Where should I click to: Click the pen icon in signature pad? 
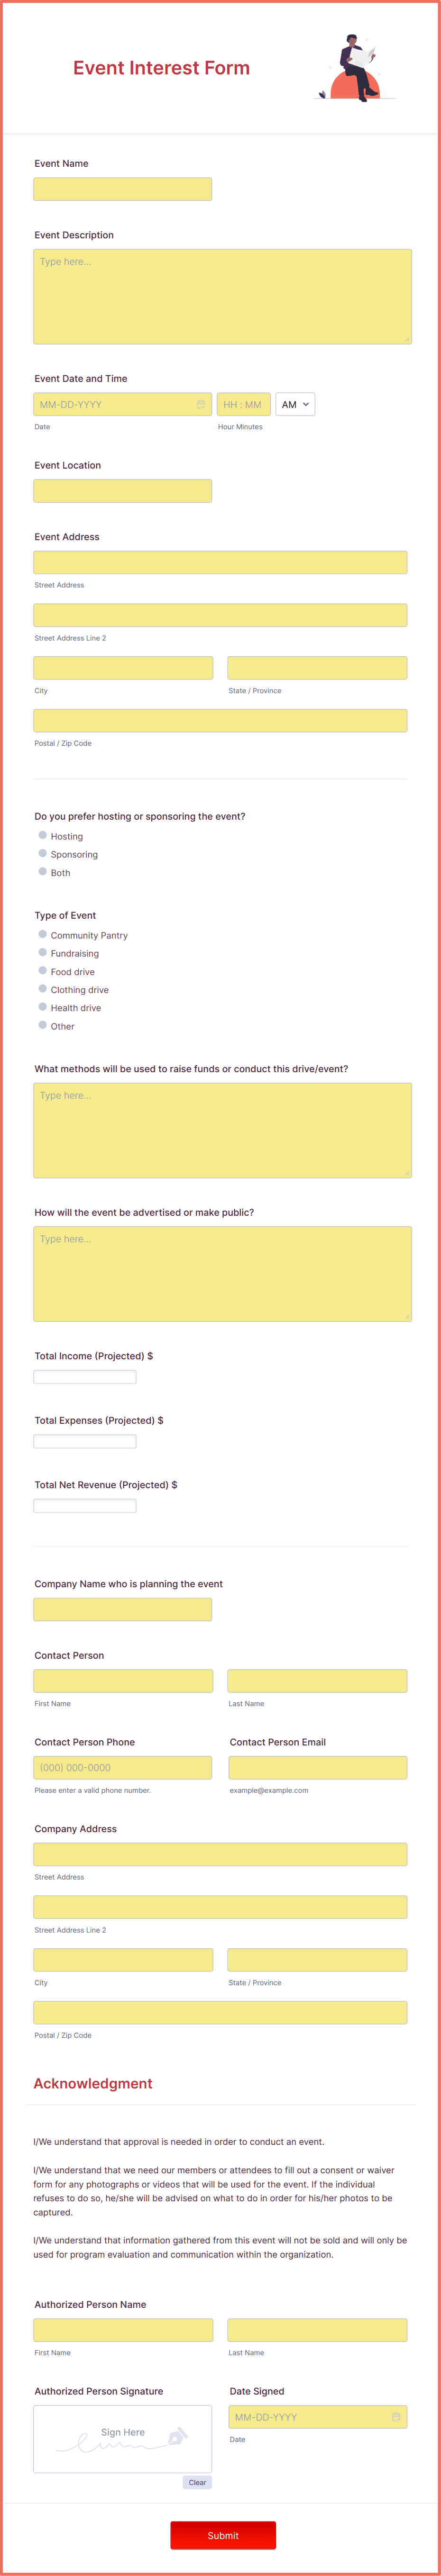click(x=177, y=2435)
